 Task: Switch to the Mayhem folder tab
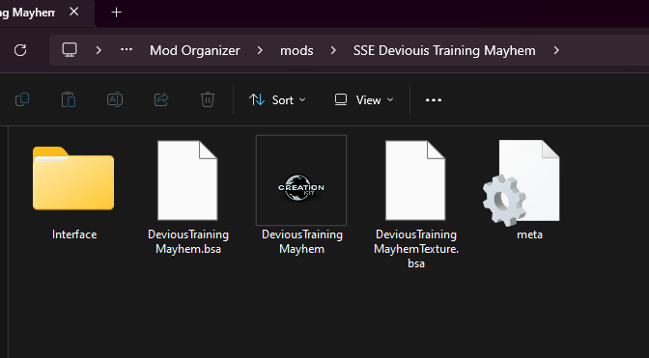tap(29, 13)
